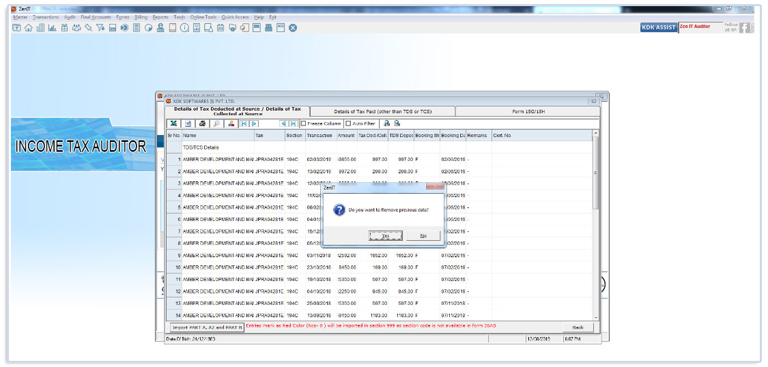The width and height of the screenshot is (768, 367).
Task: Click the Section column header
Action: 295,136
